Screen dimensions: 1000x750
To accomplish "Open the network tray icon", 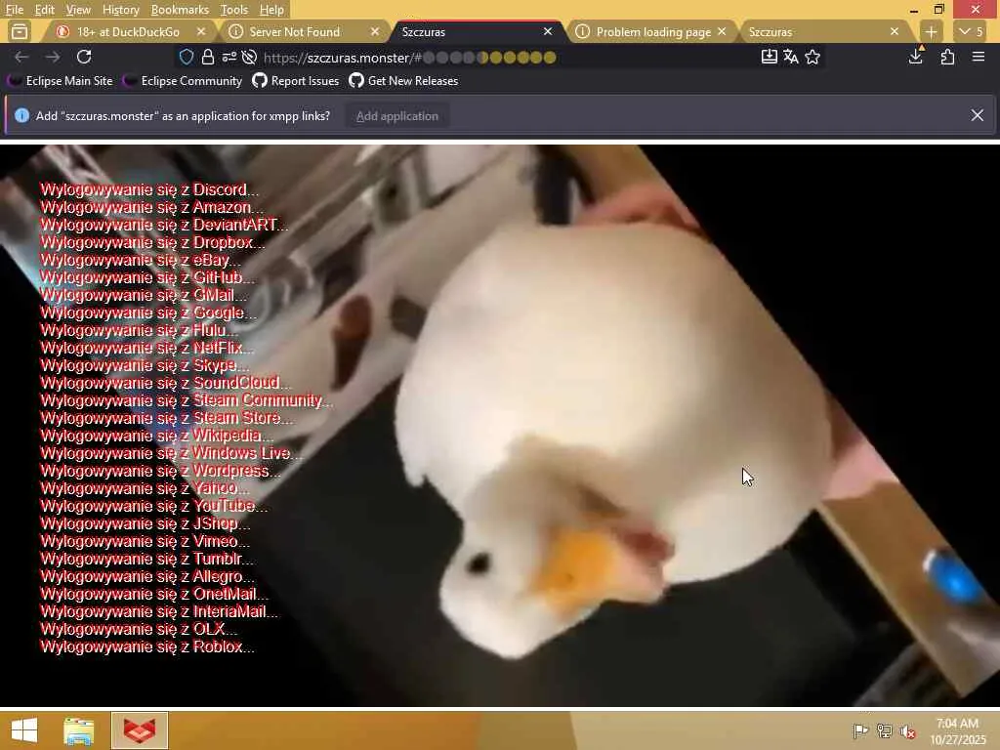I will tap(884, 730).
